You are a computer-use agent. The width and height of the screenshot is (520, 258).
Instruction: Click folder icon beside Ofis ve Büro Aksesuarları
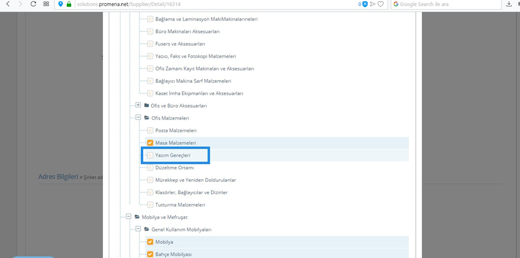click(146, 106)
